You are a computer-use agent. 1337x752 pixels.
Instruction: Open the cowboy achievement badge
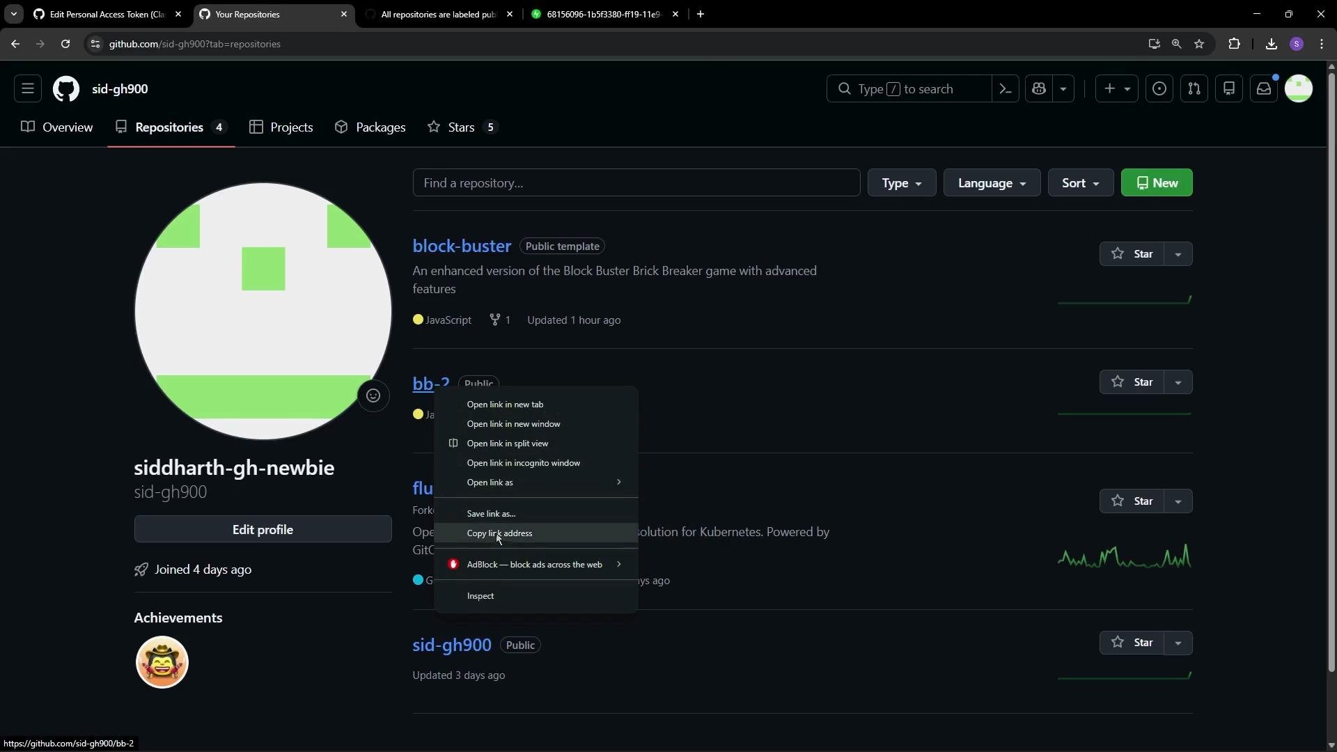click(x=162, y=661)
